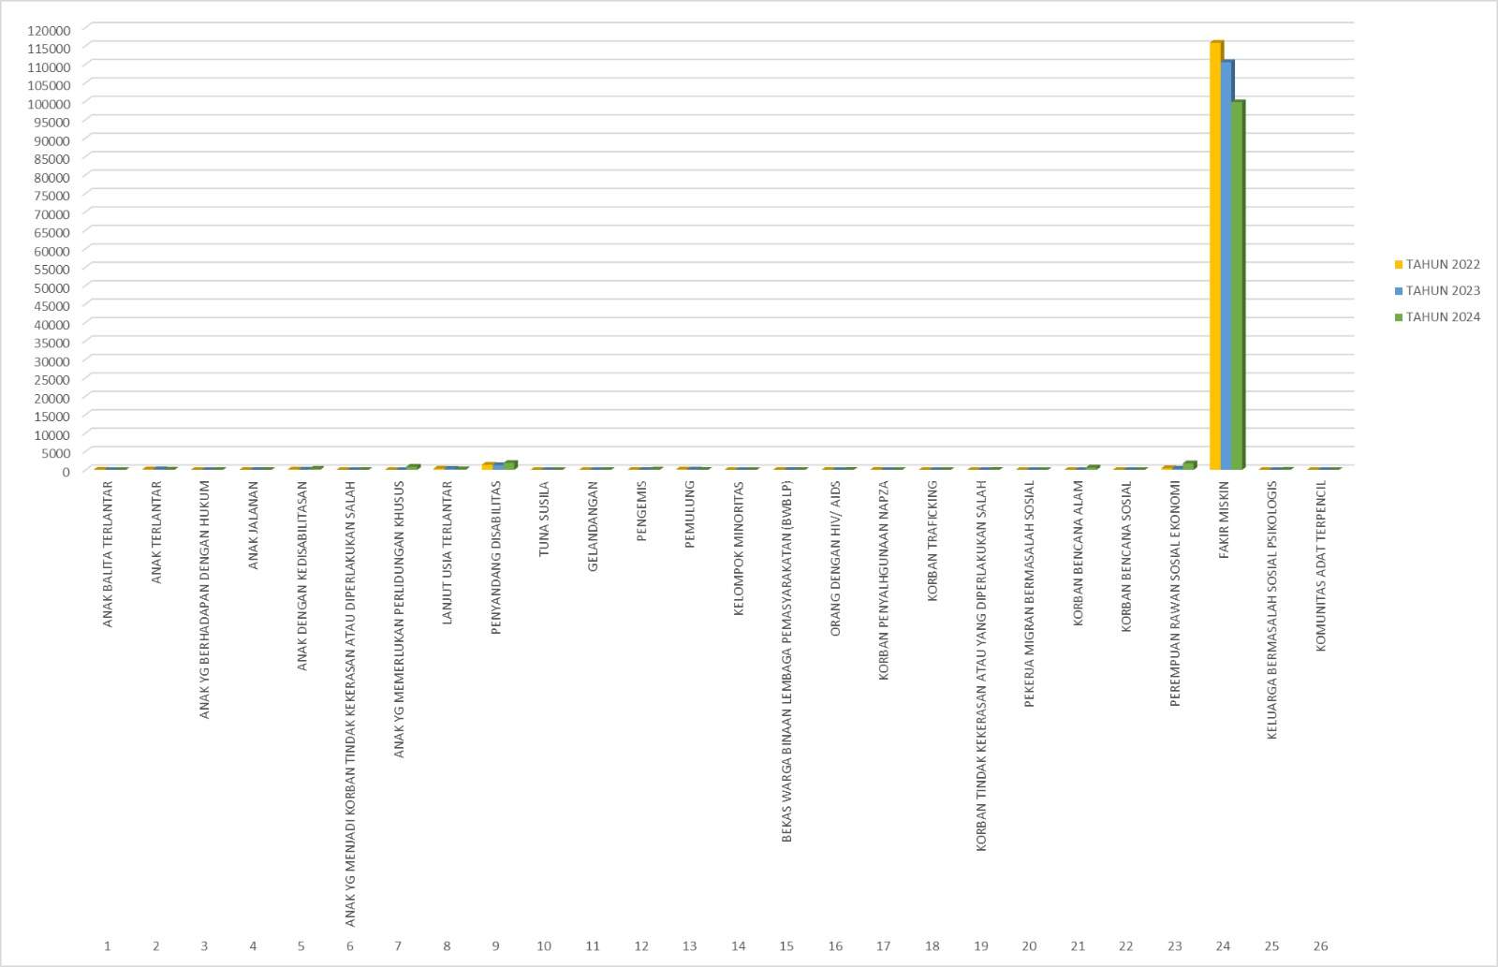Select the TAHUN 2024 legend label
The width and height of the screenshot is (1498, 967).
1443,317
